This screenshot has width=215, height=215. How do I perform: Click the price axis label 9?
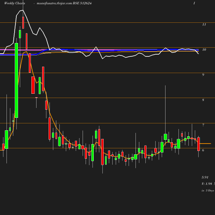point(203,75)
